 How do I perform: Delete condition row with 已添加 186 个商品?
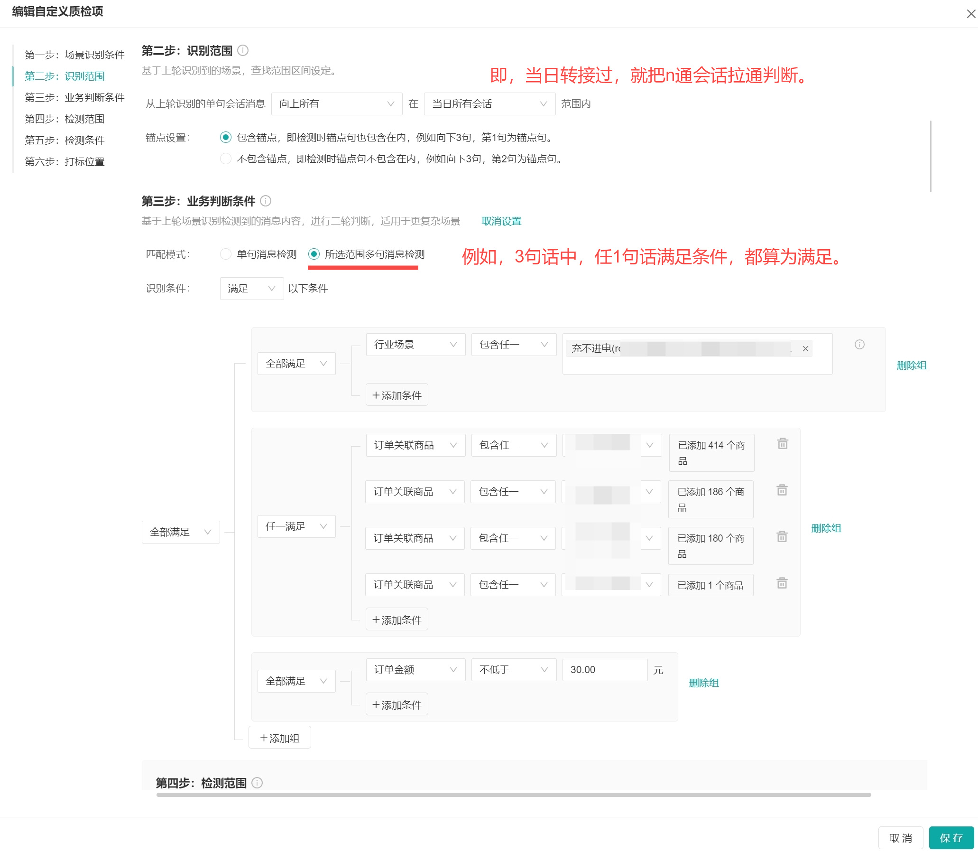(x=782, y=490)
